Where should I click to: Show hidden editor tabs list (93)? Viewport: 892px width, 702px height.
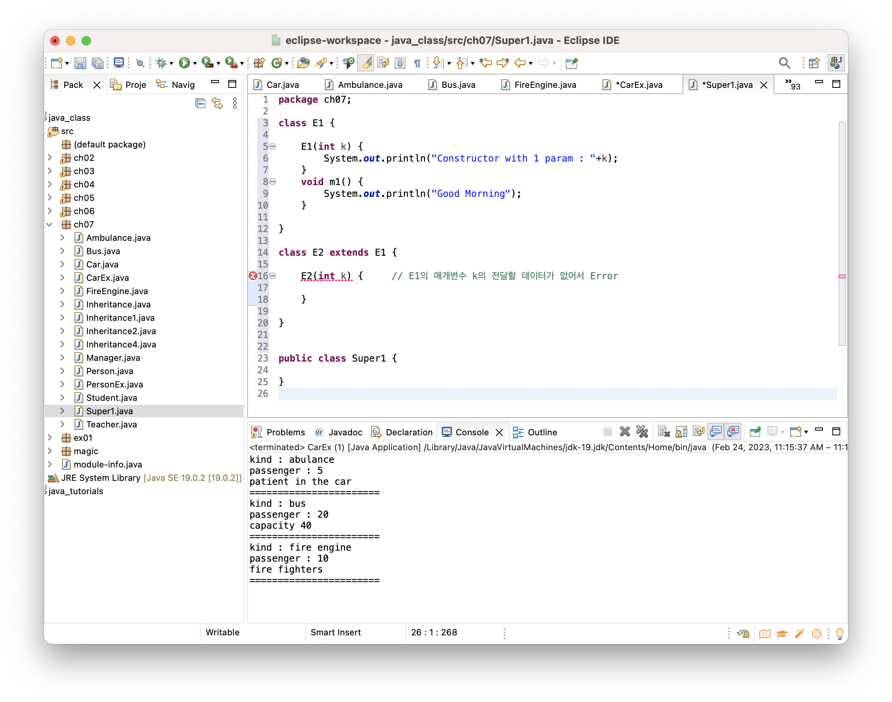tap(792, 84)
